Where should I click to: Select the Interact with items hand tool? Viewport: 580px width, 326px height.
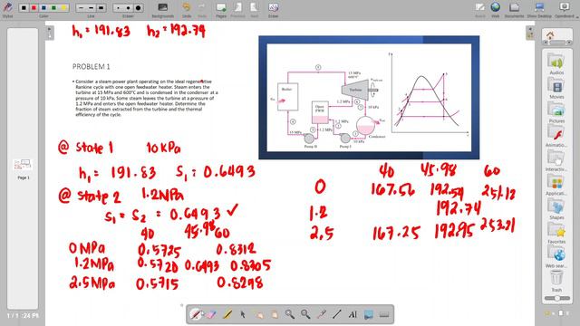coord(258,314)
